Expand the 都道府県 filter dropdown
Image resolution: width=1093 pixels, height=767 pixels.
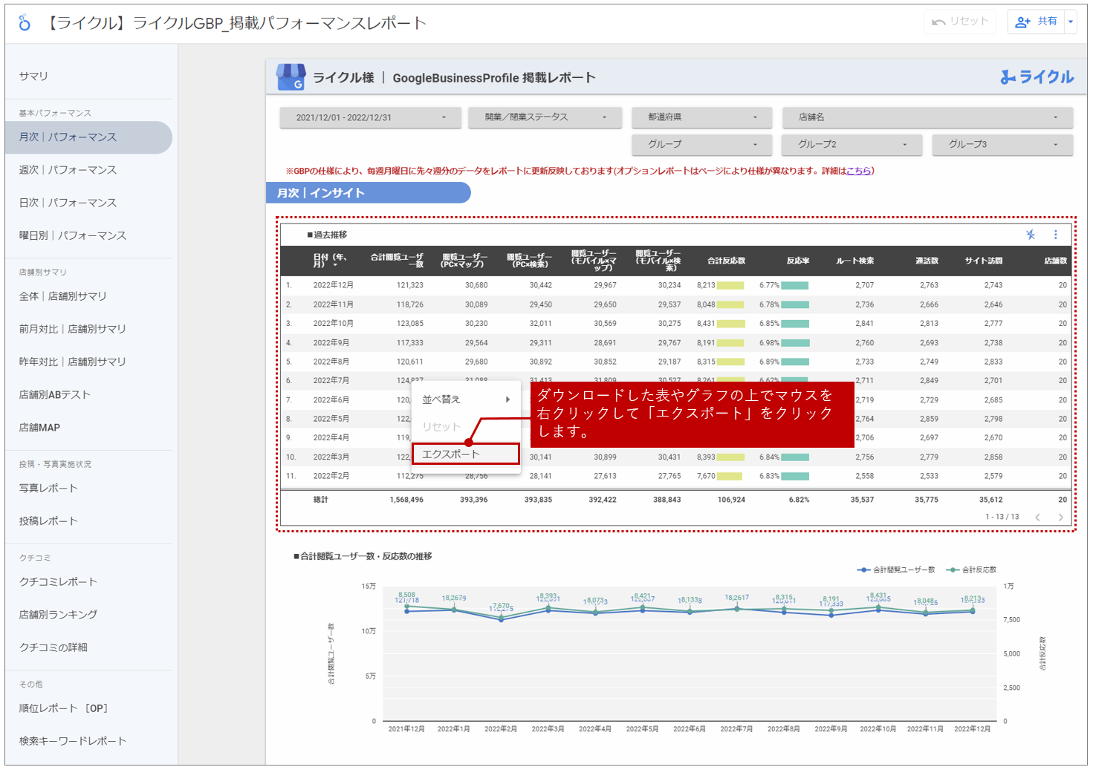[x=701, y=117]
